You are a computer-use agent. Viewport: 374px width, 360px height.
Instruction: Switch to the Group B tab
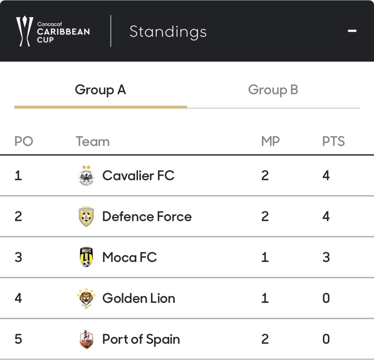[x=273, y=90]
